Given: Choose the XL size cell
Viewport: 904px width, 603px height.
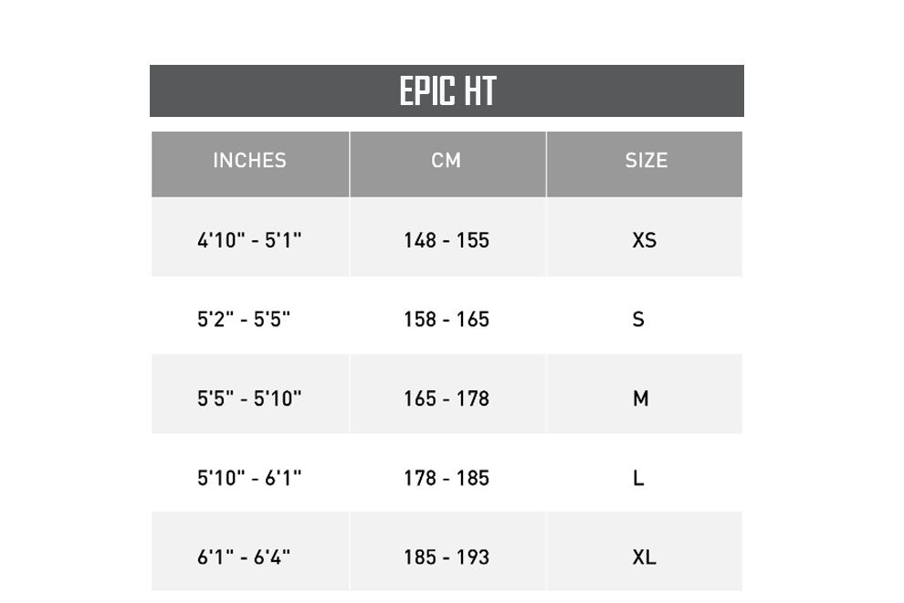Looking at the screenshot, I should [x=645, y=551].
